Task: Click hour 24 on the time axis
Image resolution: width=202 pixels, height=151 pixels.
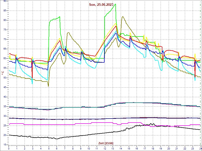Action: click(200, 148)
